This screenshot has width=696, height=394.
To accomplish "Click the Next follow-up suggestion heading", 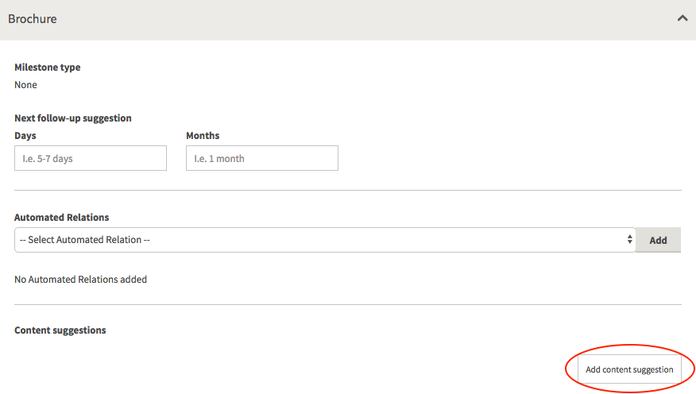I will click(73, 118).
